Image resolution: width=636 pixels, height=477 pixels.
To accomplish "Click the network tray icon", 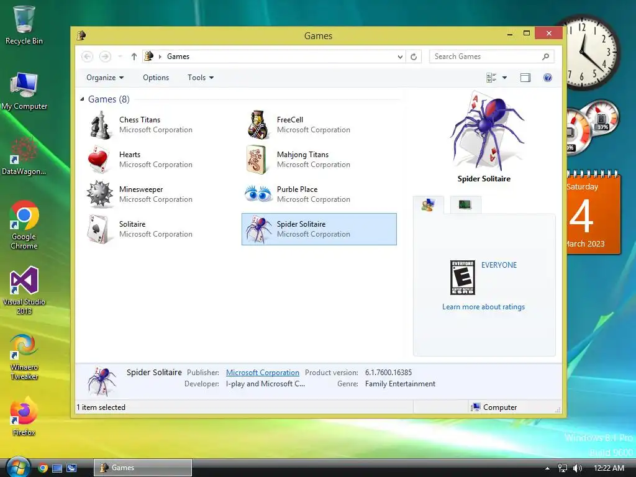I will click(x=563, y=468).
